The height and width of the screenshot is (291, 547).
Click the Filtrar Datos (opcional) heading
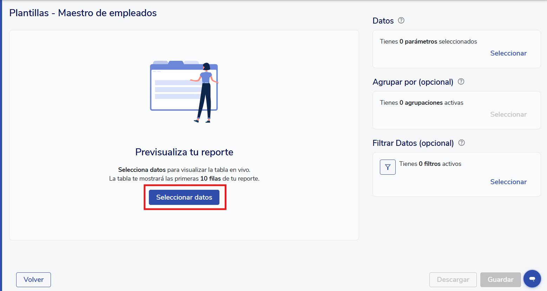tap(413, 143)
